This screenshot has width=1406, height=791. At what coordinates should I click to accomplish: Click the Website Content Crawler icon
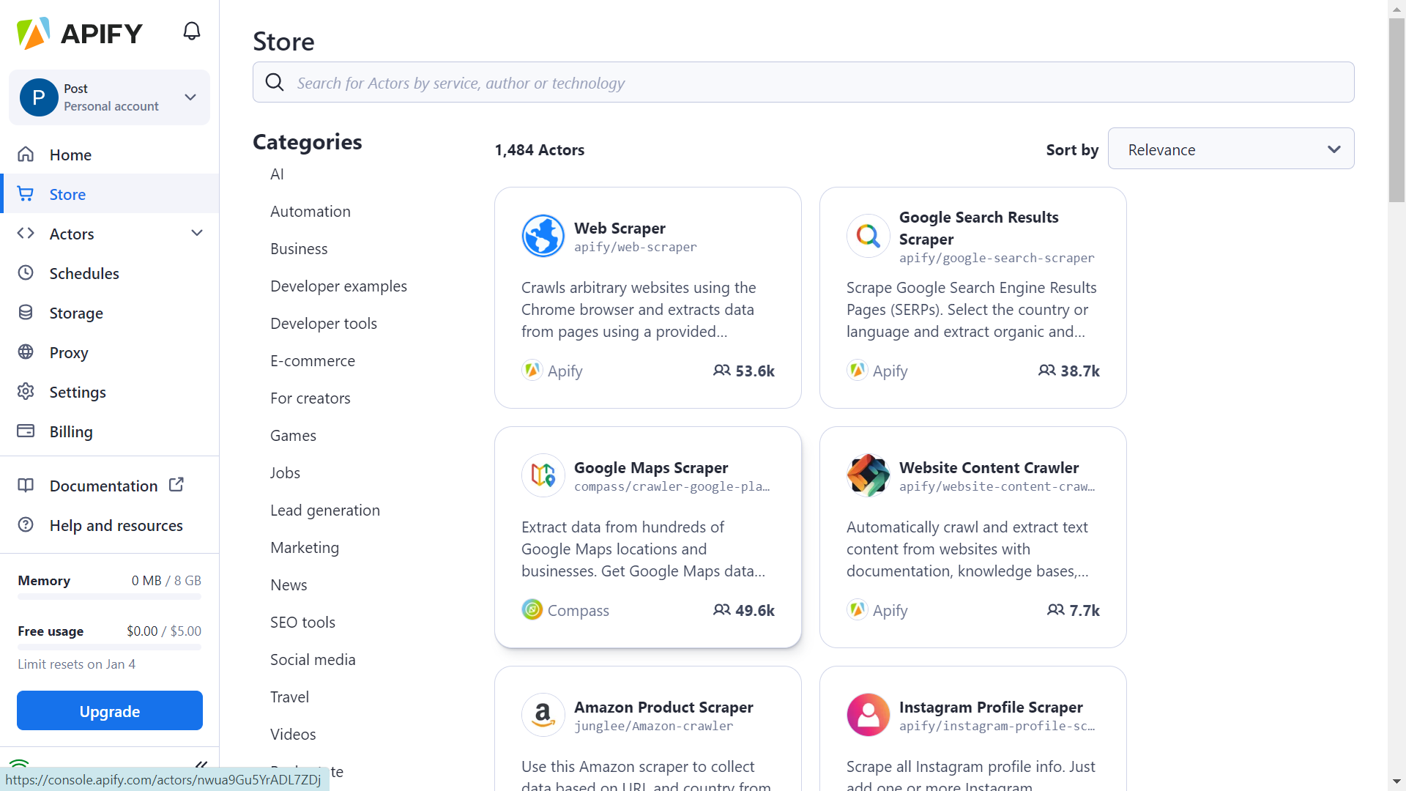tap(868, 475)
